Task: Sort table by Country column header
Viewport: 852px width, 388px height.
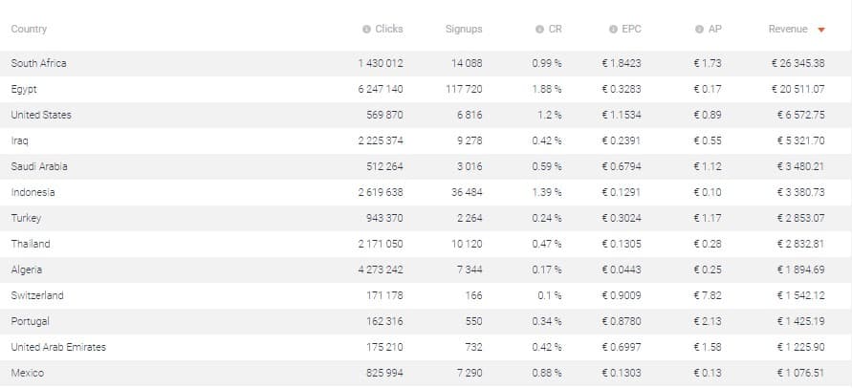Action: [x=29, y=30]
